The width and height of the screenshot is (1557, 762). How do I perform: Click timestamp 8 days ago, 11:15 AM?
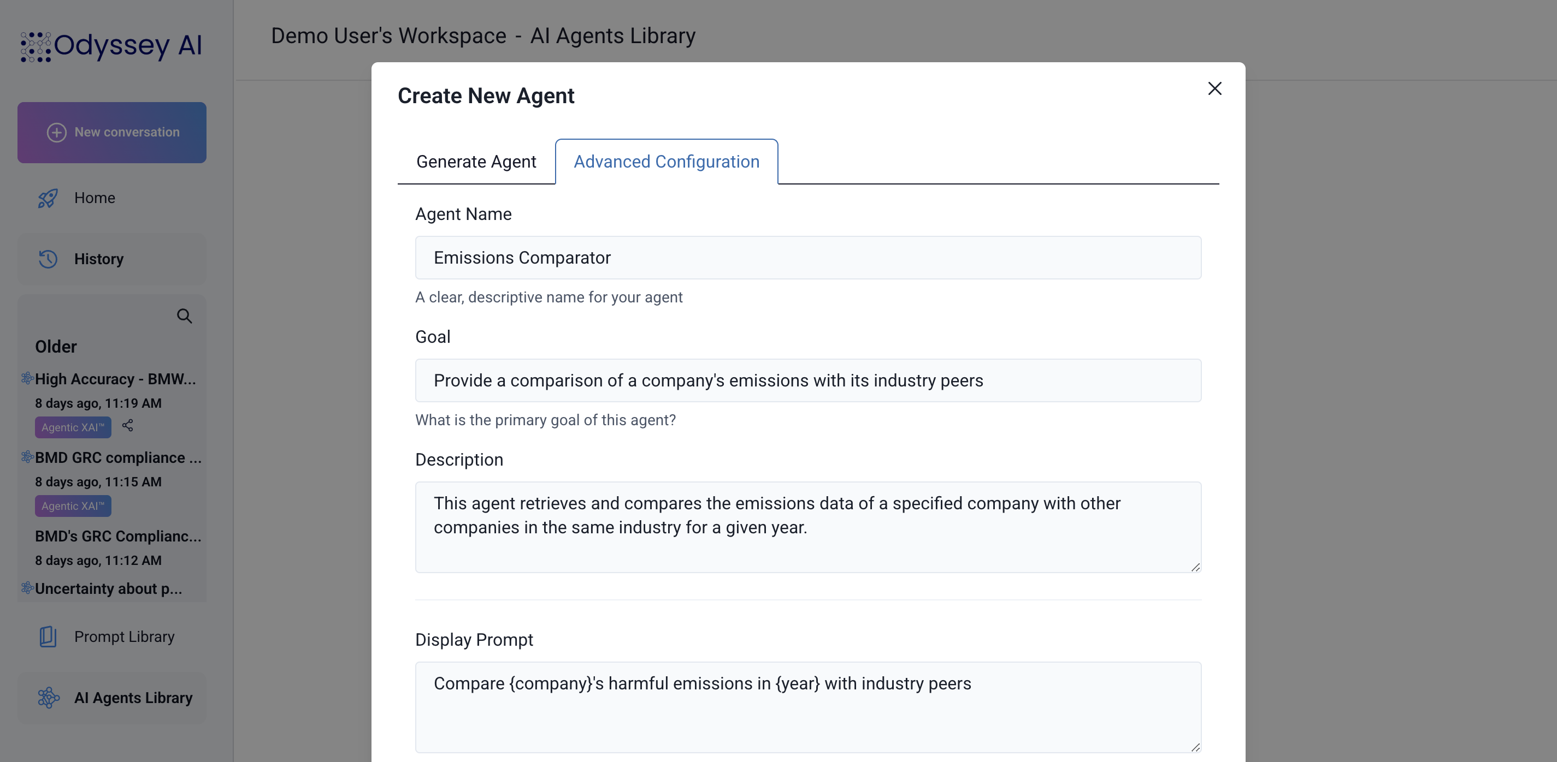coord(98,482)
